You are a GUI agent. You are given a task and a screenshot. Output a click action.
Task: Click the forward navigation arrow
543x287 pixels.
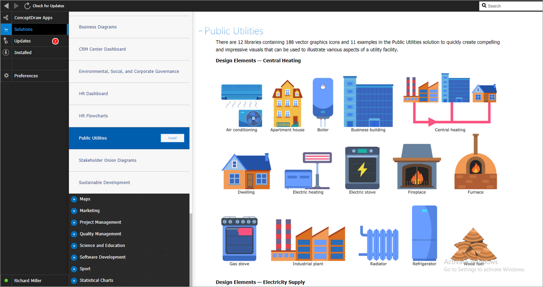(16, 6)
